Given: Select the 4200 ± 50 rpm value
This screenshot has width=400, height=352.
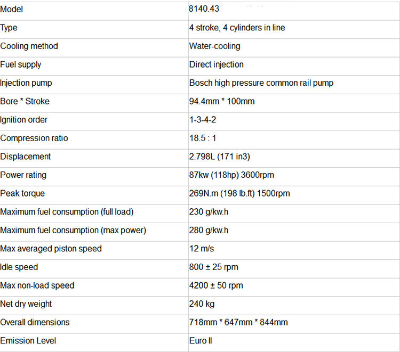Looking at the screenshot, I should (x=215, y=285).
